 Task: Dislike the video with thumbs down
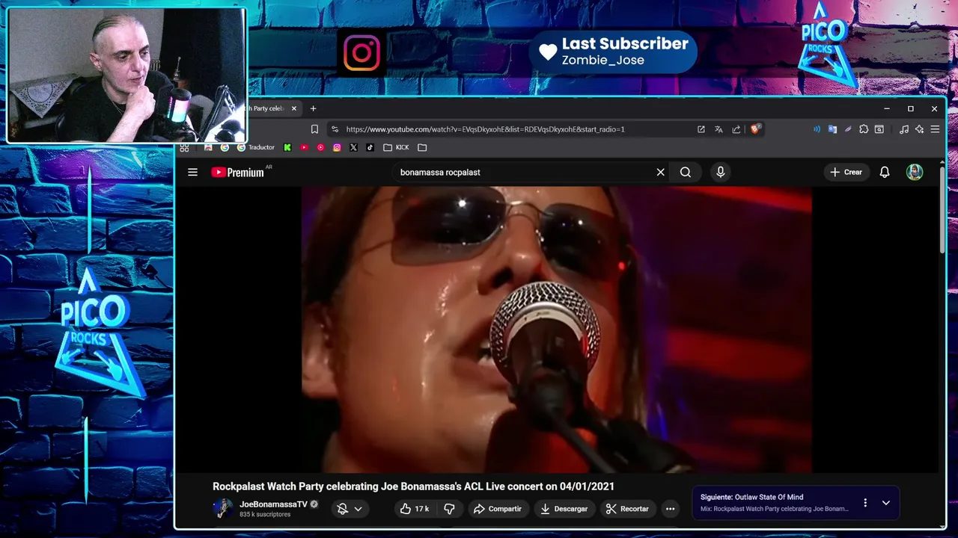449,509
